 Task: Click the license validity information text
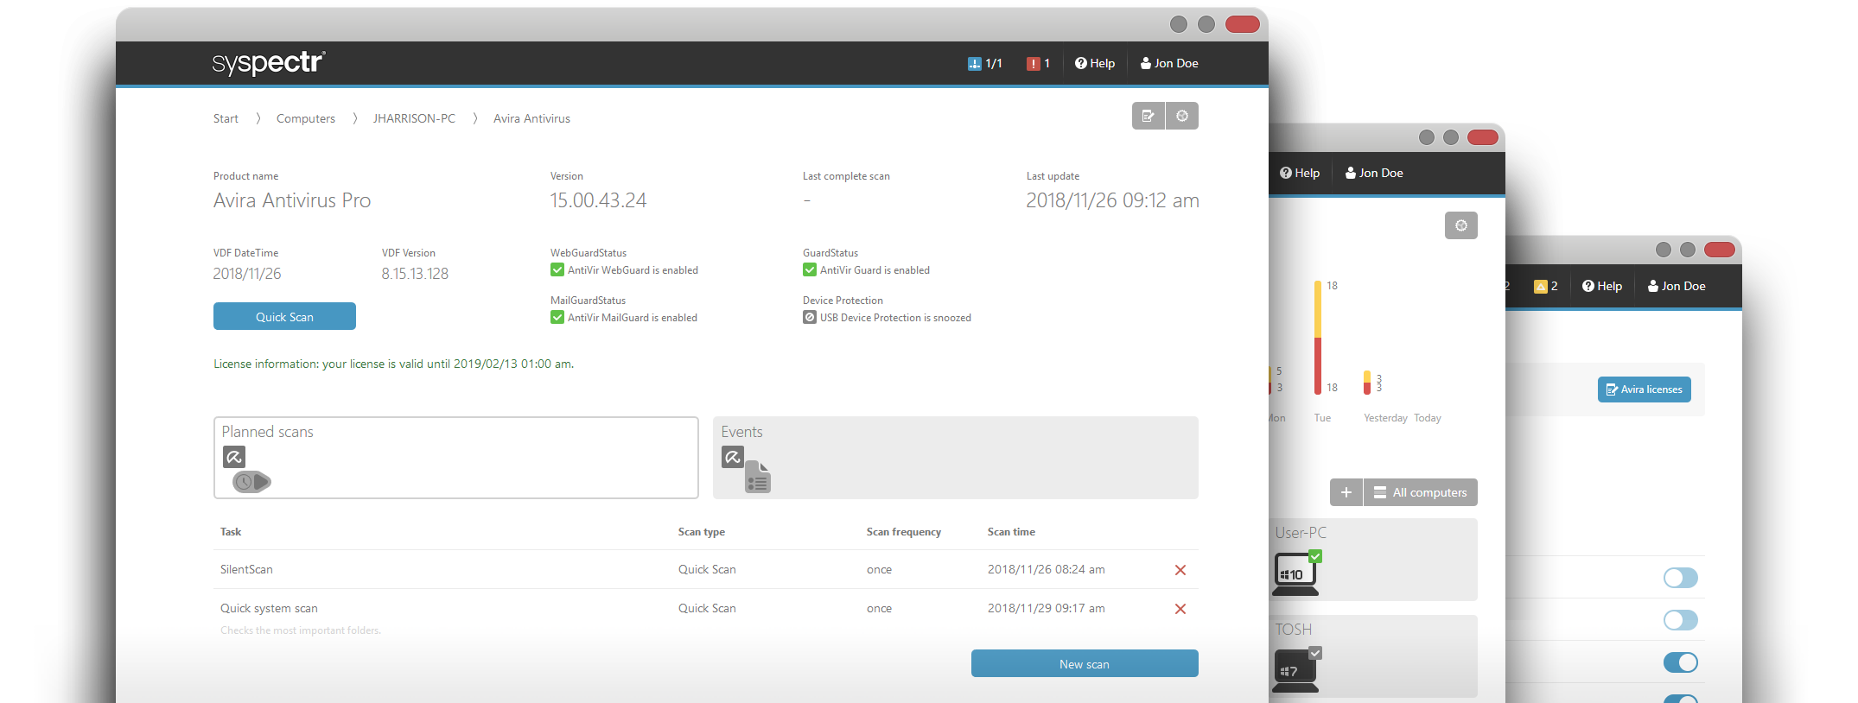(x=393, y=364)
